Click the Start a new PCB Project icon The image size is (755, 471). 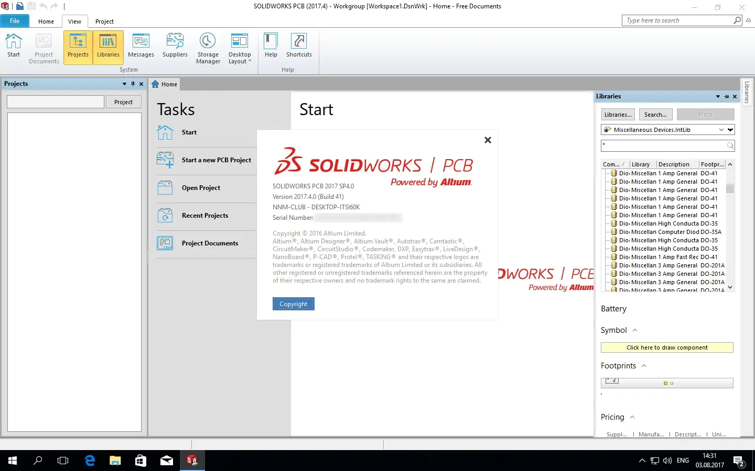tap(165, 160)
